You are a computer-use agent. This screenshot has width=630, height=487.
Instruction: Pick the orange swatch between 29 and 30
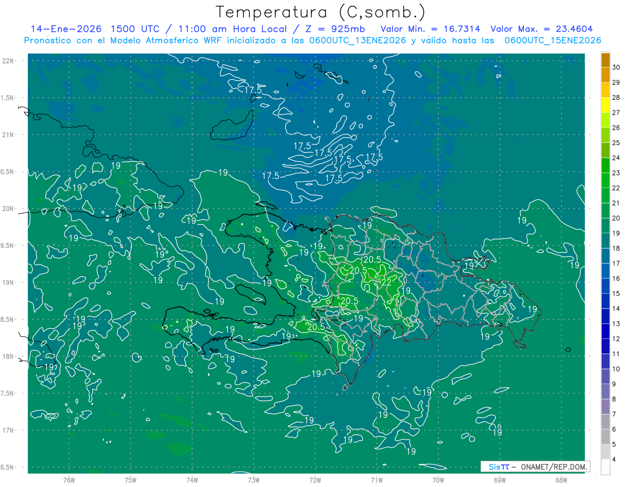pyautogui.click(x=605, y=75)
